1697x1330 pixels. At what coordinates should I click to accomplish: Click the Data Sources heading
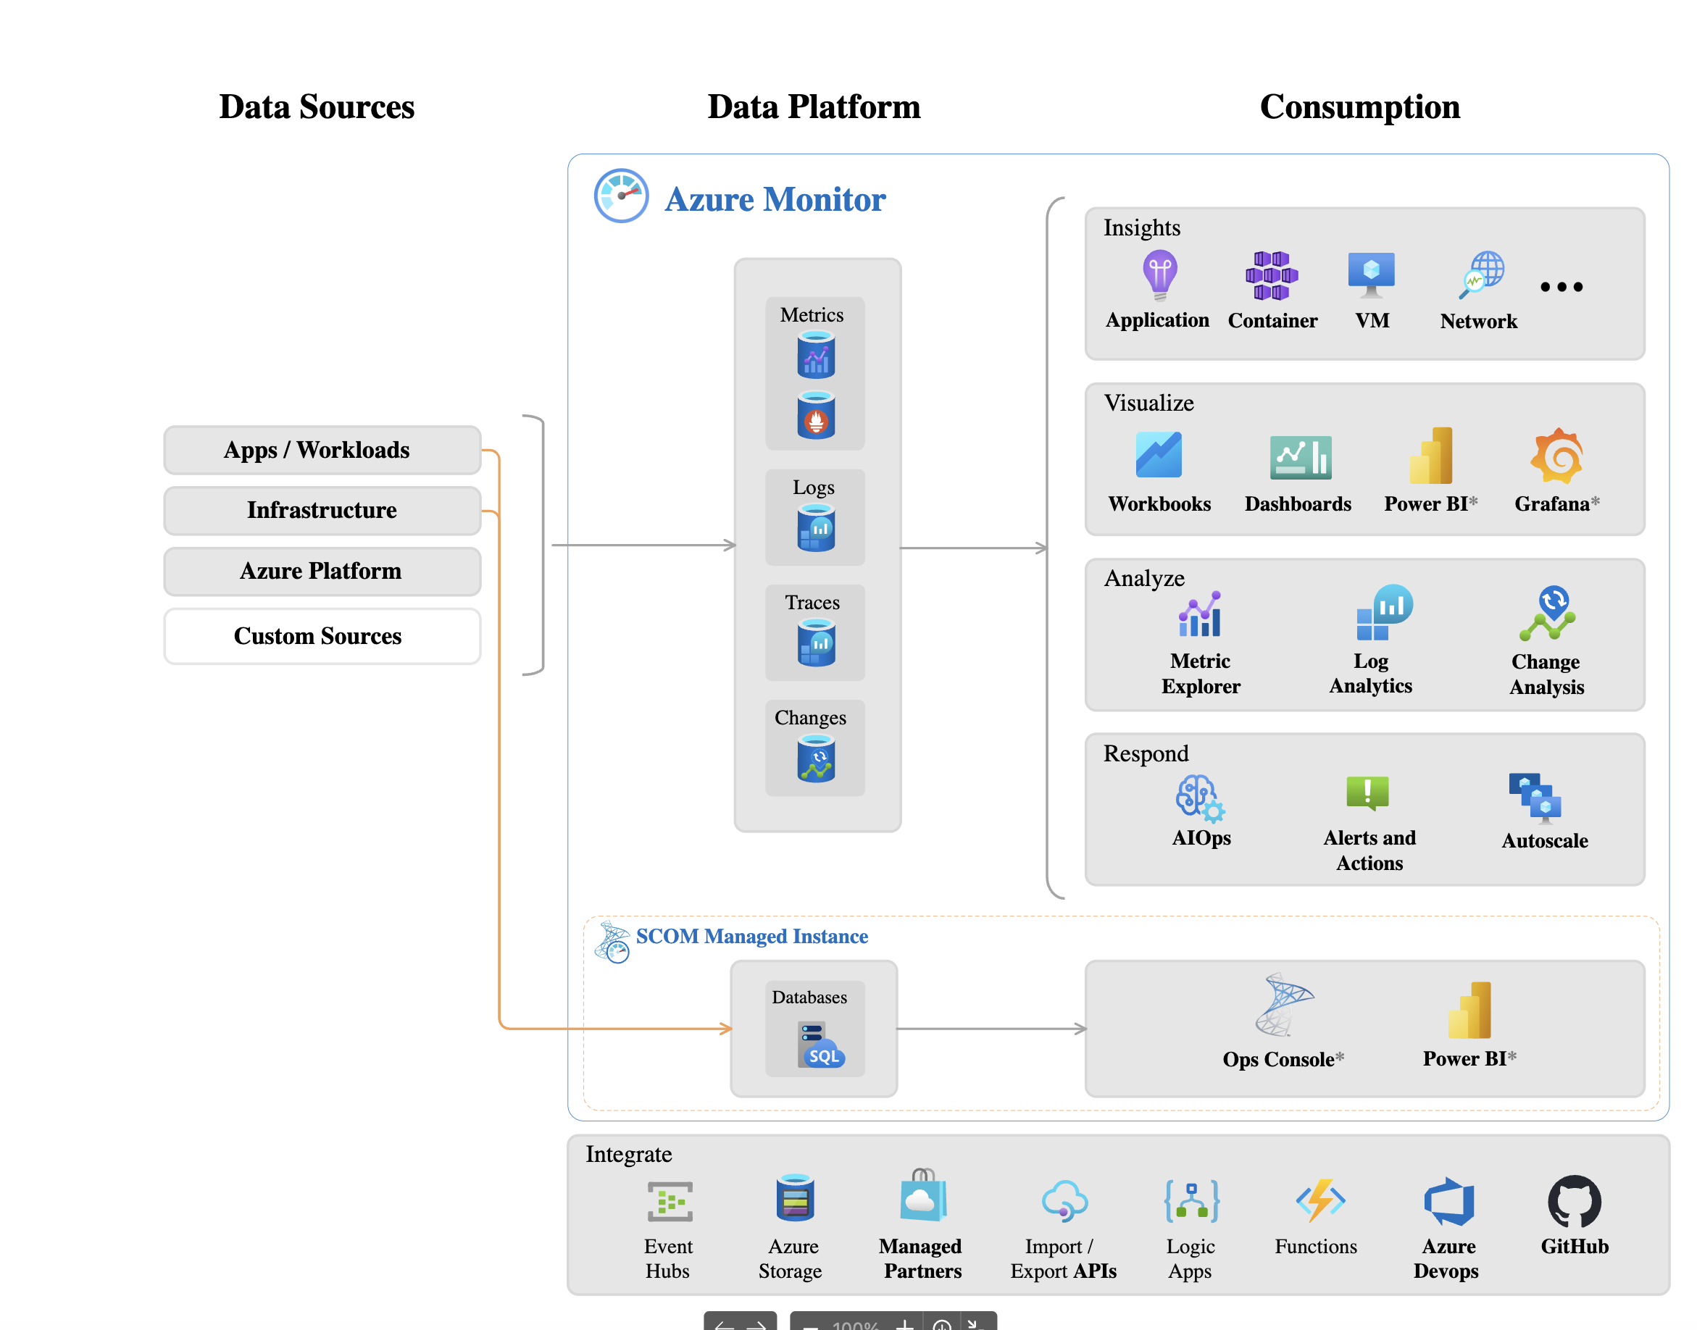click(316, 106)
